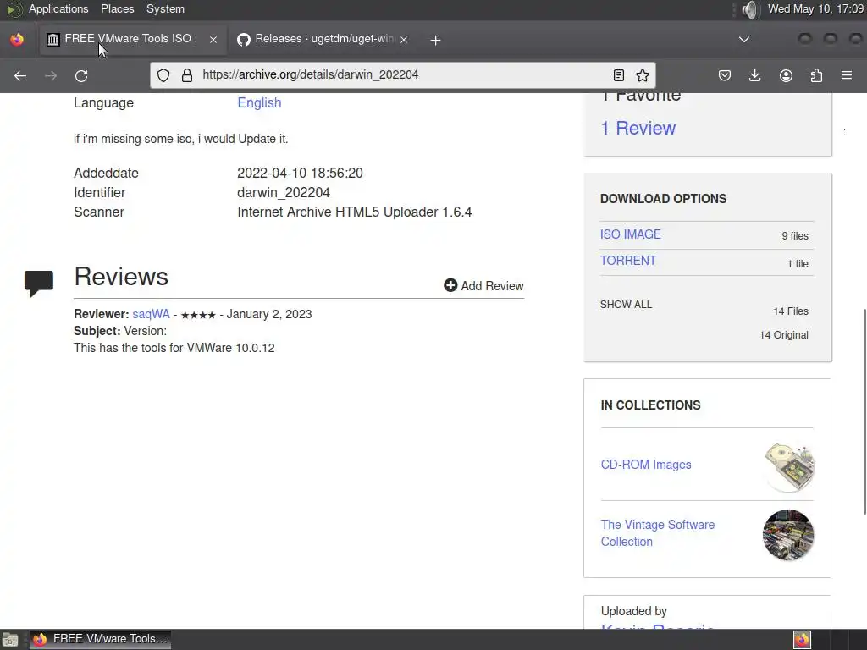Open the ISO IMAGE download option

point(630,234)
